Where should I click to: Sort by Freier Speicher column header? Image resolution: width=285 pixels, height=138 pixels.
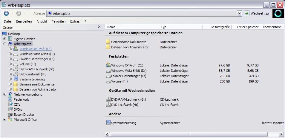[x=246, y=27]
